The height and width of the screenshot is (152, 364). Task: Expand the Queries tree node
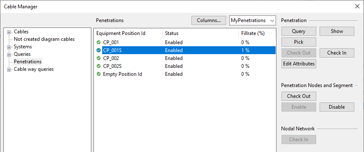coord(9,55)
